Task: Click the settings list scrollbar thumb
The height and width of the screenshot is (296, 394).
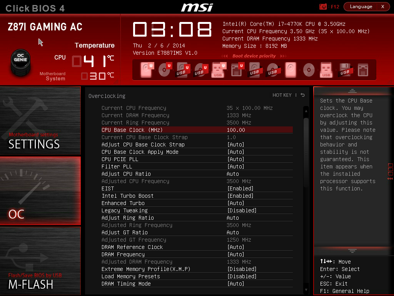Action: 306,152
